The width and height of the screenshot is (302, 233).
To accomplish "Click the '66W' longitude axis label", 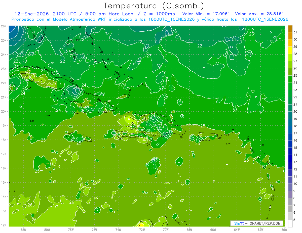I will (213, 229).
